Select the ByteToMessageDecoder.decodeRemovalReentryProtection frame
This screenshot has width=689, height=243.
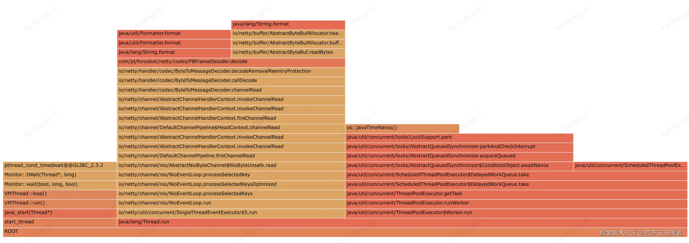click(x=231, y=72)
